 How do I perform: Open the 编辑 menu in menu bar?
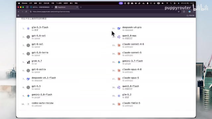[x=35, y=3]
